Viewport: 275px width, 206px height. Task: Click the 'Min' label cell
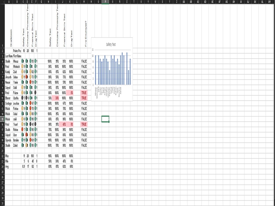click(9, 161)
